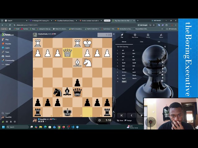The width and height of the screenshot is (198, 148).
Task: Click the Chess.com logo
Action: tap(8, 34)
